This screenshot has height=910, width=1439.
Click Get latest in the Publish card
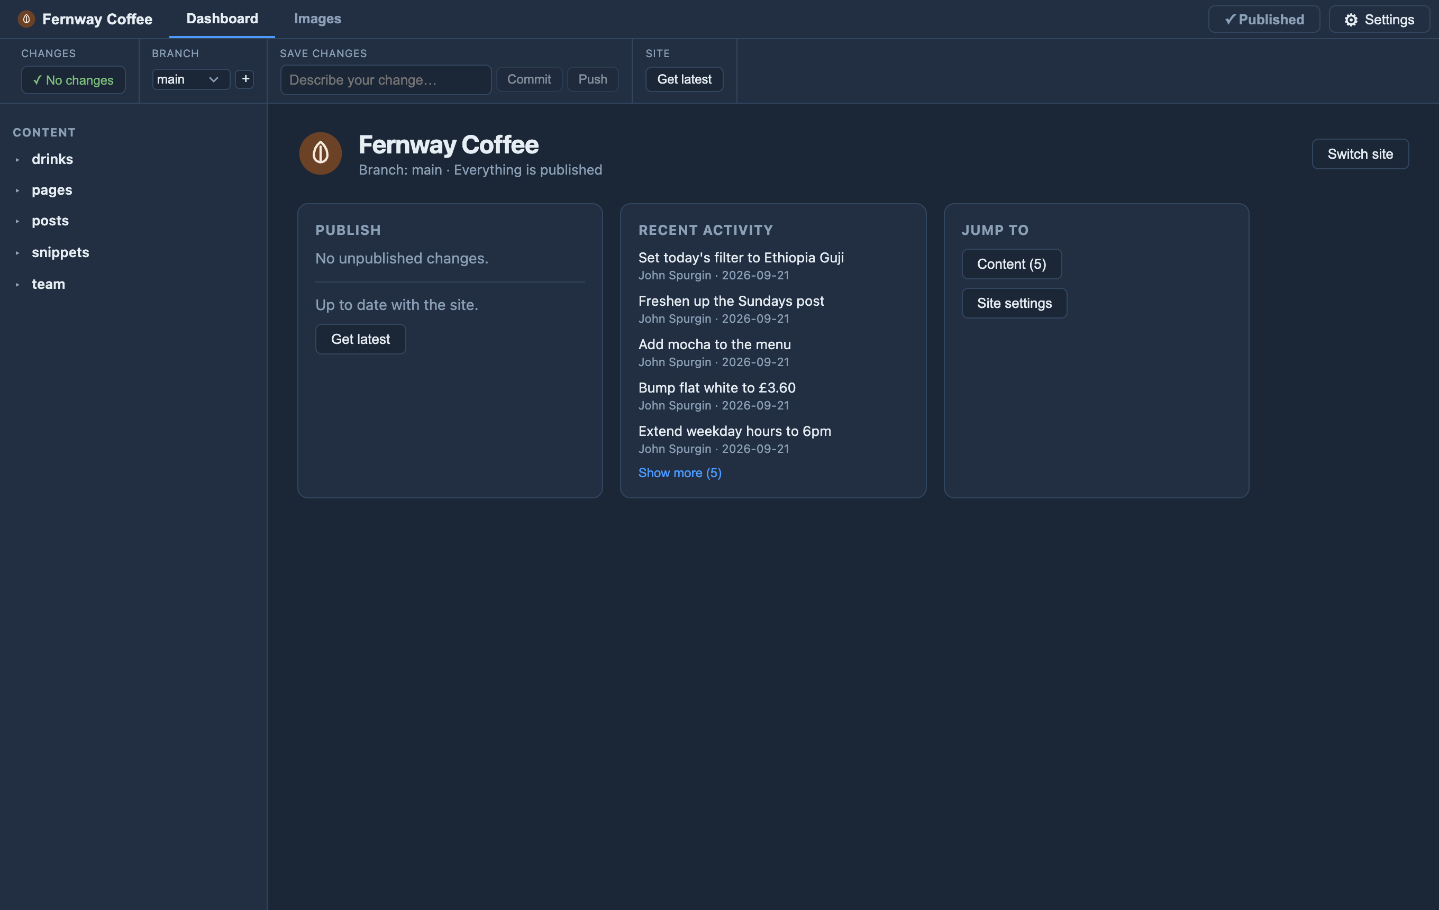coord(360,339)
